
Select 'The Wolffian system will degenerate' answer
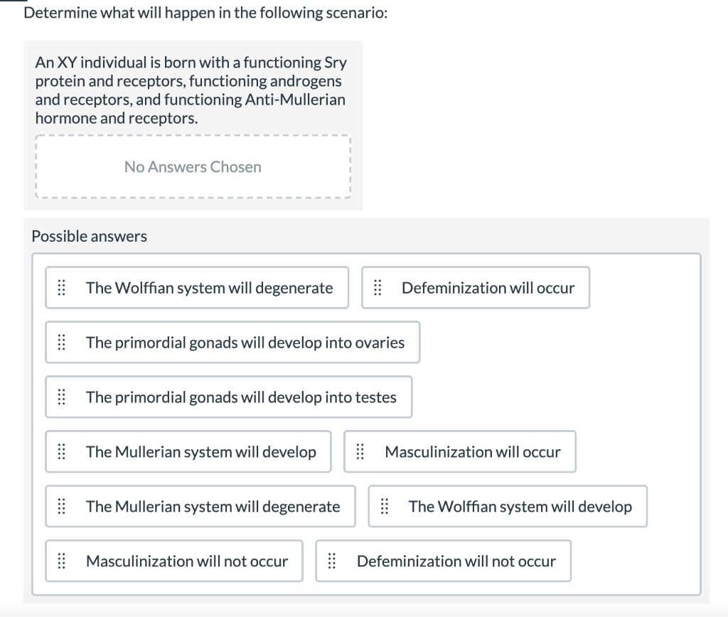click(x=209, y=288)
